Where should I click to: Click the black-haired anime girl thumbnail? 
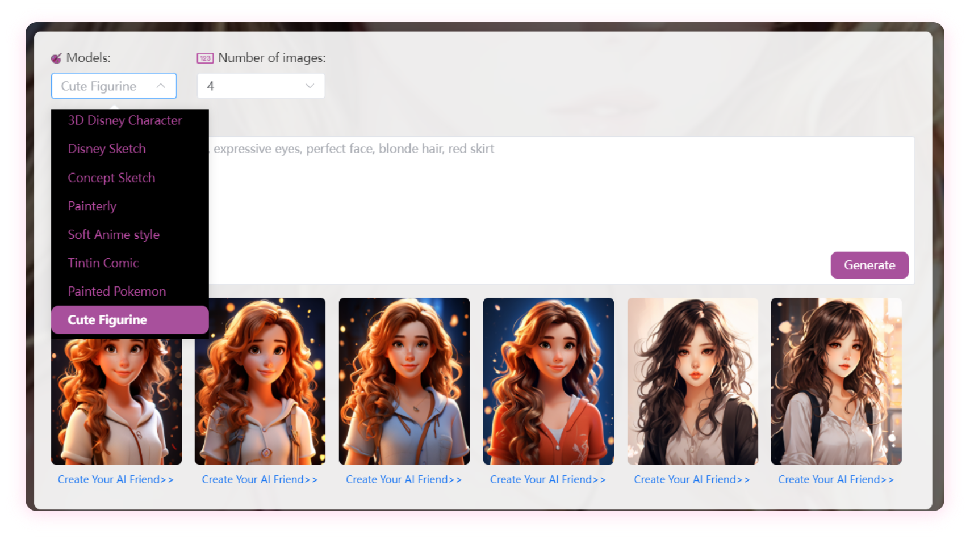pyautogui.click(x=692, y=381)
